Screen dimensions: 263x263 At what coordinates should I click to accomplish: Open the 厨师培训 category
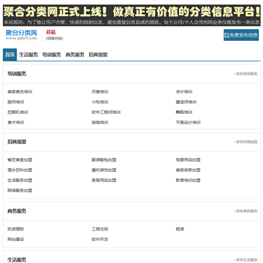tap(15, 102)
